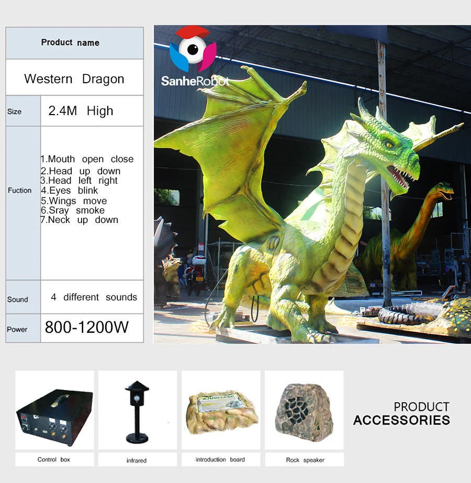Expand the Fuction row details

pyautogui.click(x=20, y=190)
